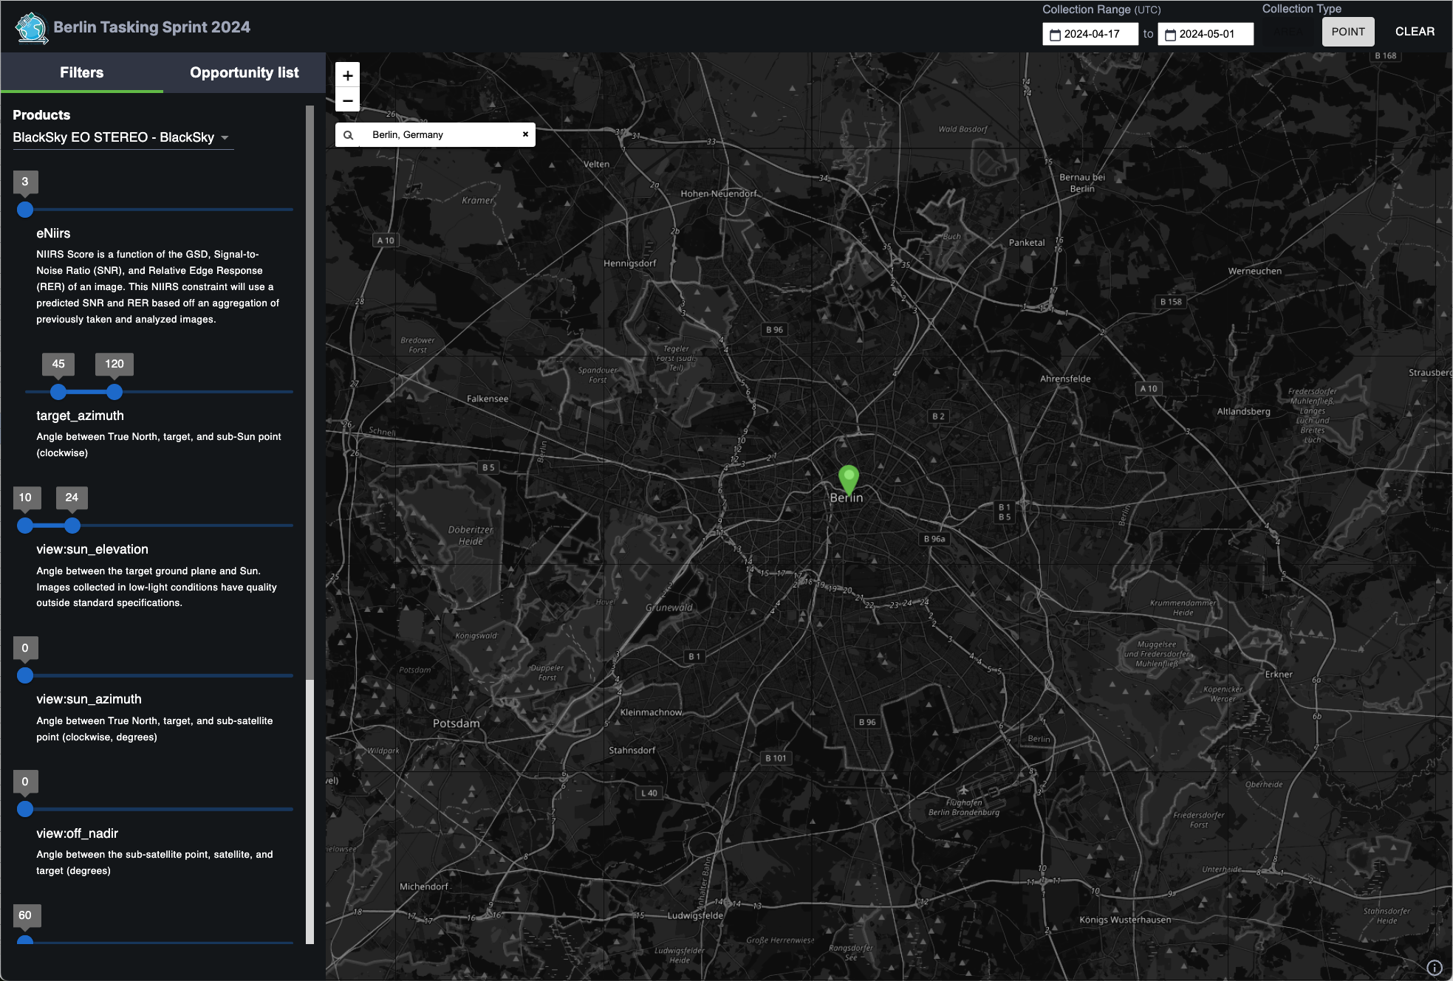
Task: Switch to the Opportunity list tab
Action: 244,72
